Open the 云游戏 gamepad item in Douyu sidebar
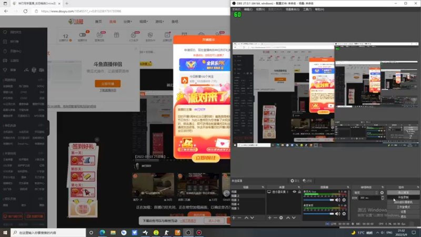421x237 pixels. pyautogui.click(x=12, y=61)
